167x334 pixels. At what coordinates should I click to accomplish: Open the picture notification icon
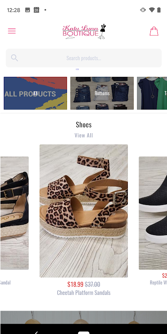[x=27, y=10]
